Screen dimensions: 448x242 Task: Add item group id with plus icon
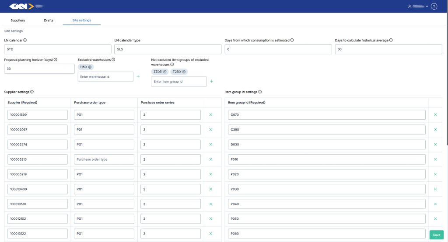(212, 81)
